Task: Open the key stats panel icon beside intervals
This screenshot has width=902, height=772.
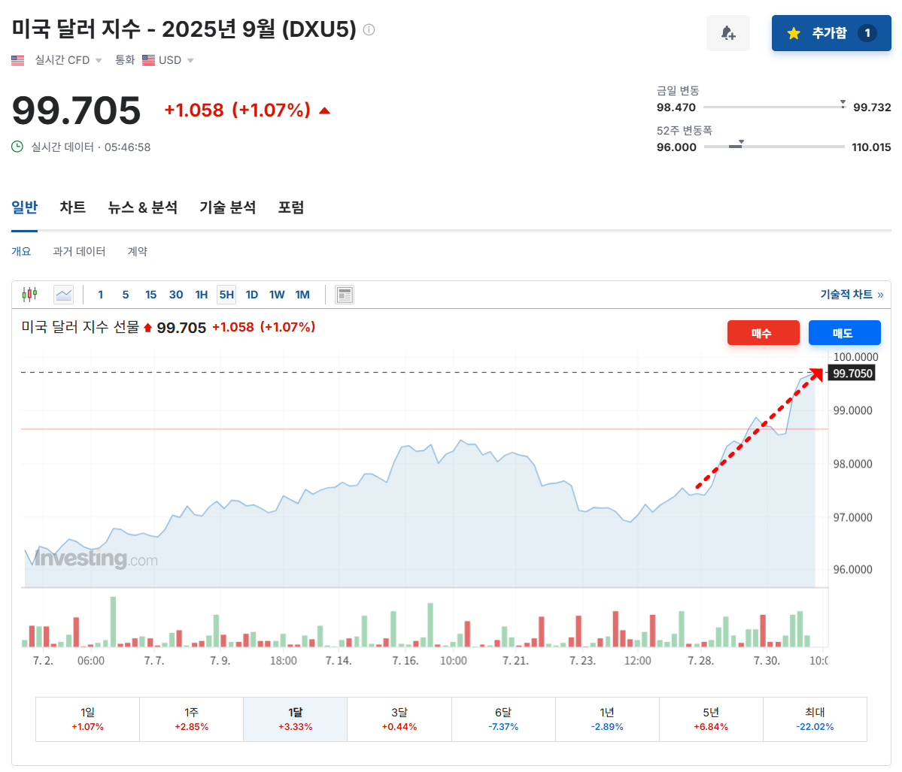Action: pos(344,294)
